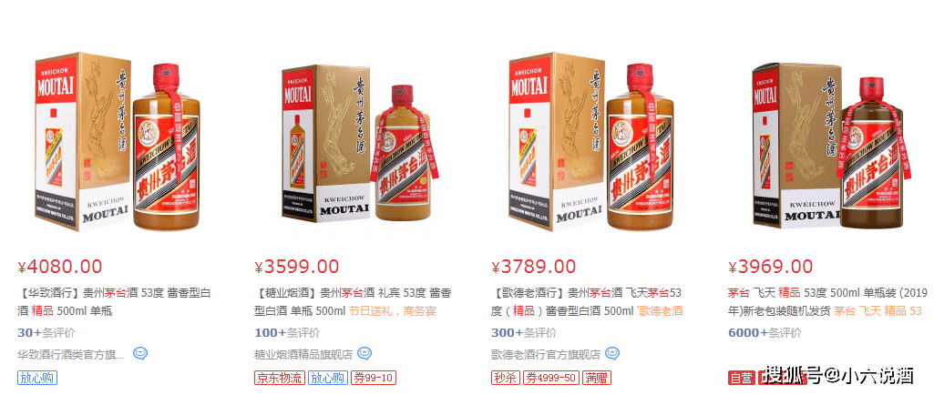The image size is (934, 395).
Task: Select the 自营 tag
Action: click(741, 378)
